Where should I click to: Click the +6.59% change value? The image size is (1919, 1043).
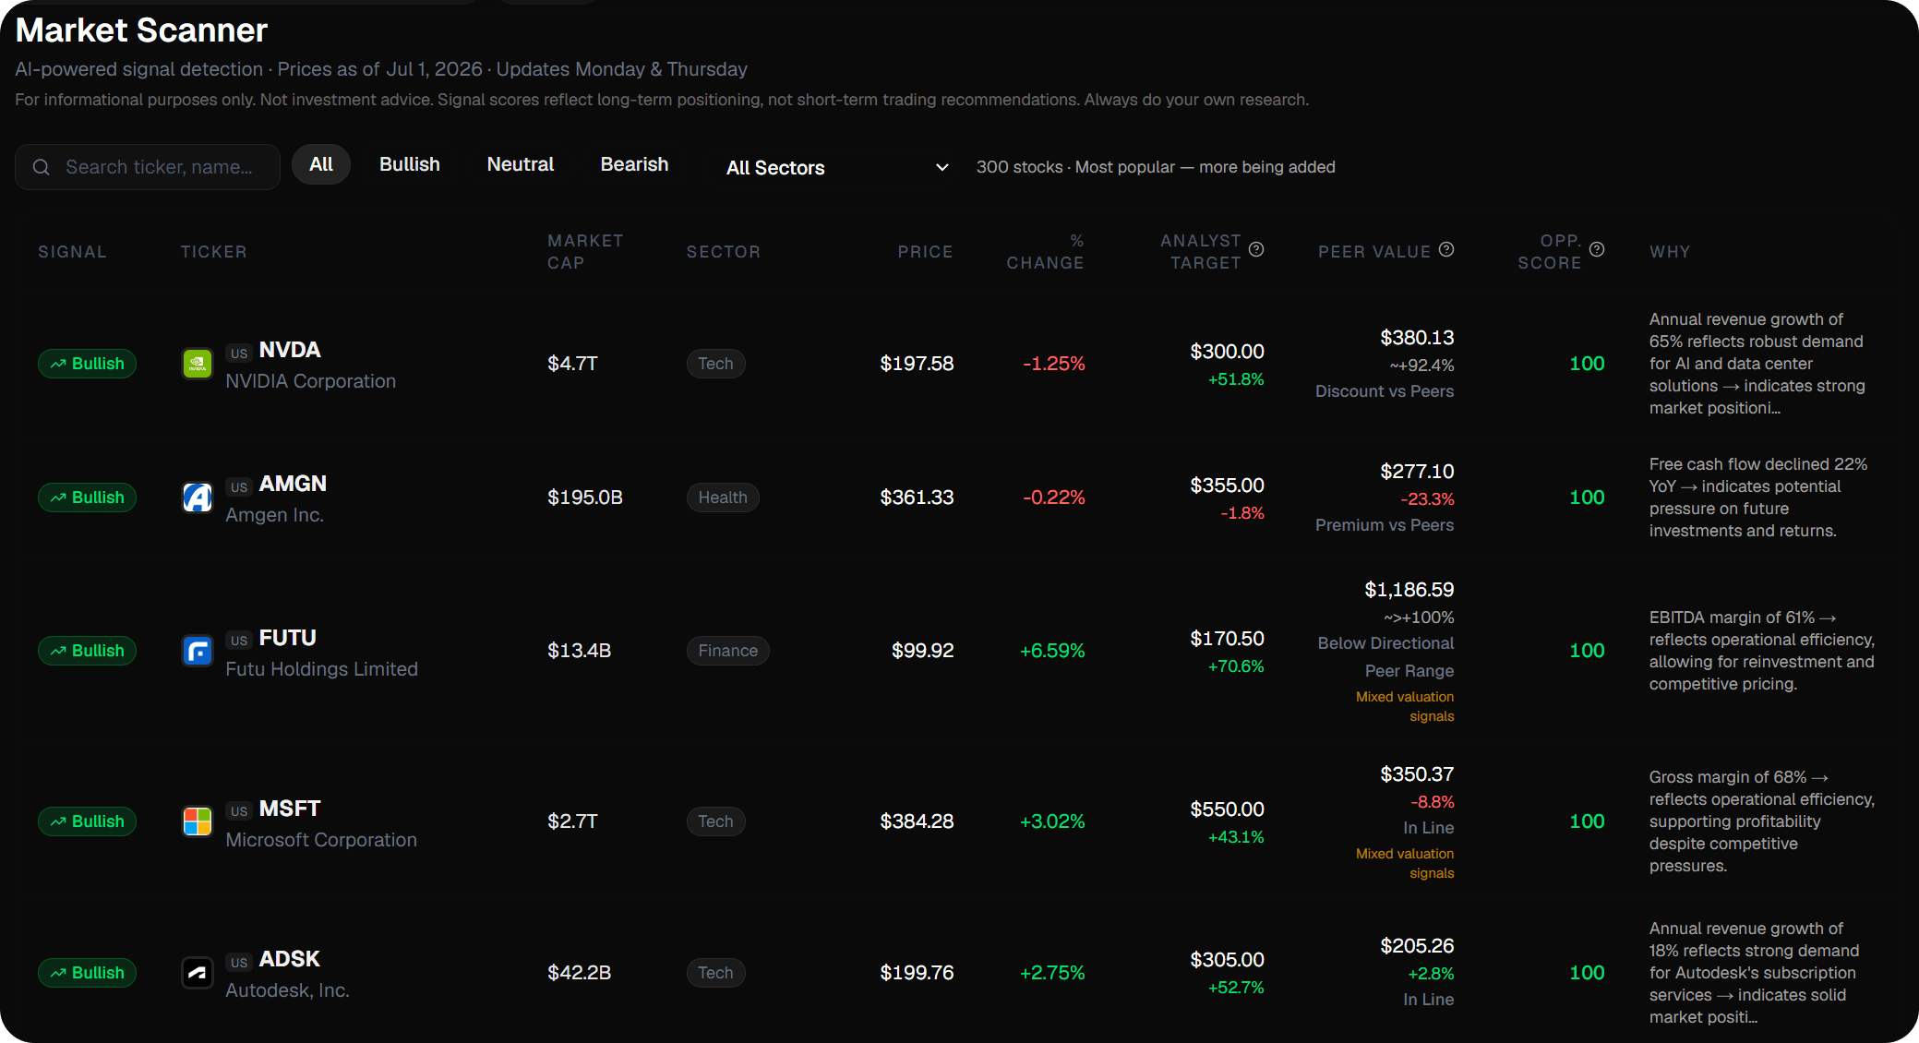tap(1052, 651)
